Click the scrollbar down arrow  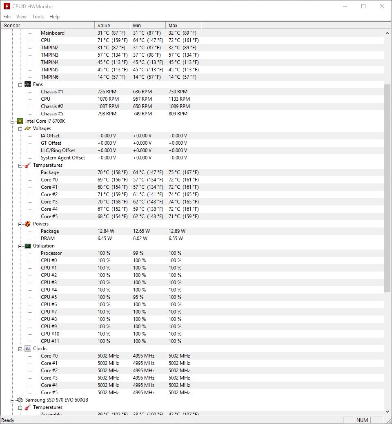coord(387,411)
